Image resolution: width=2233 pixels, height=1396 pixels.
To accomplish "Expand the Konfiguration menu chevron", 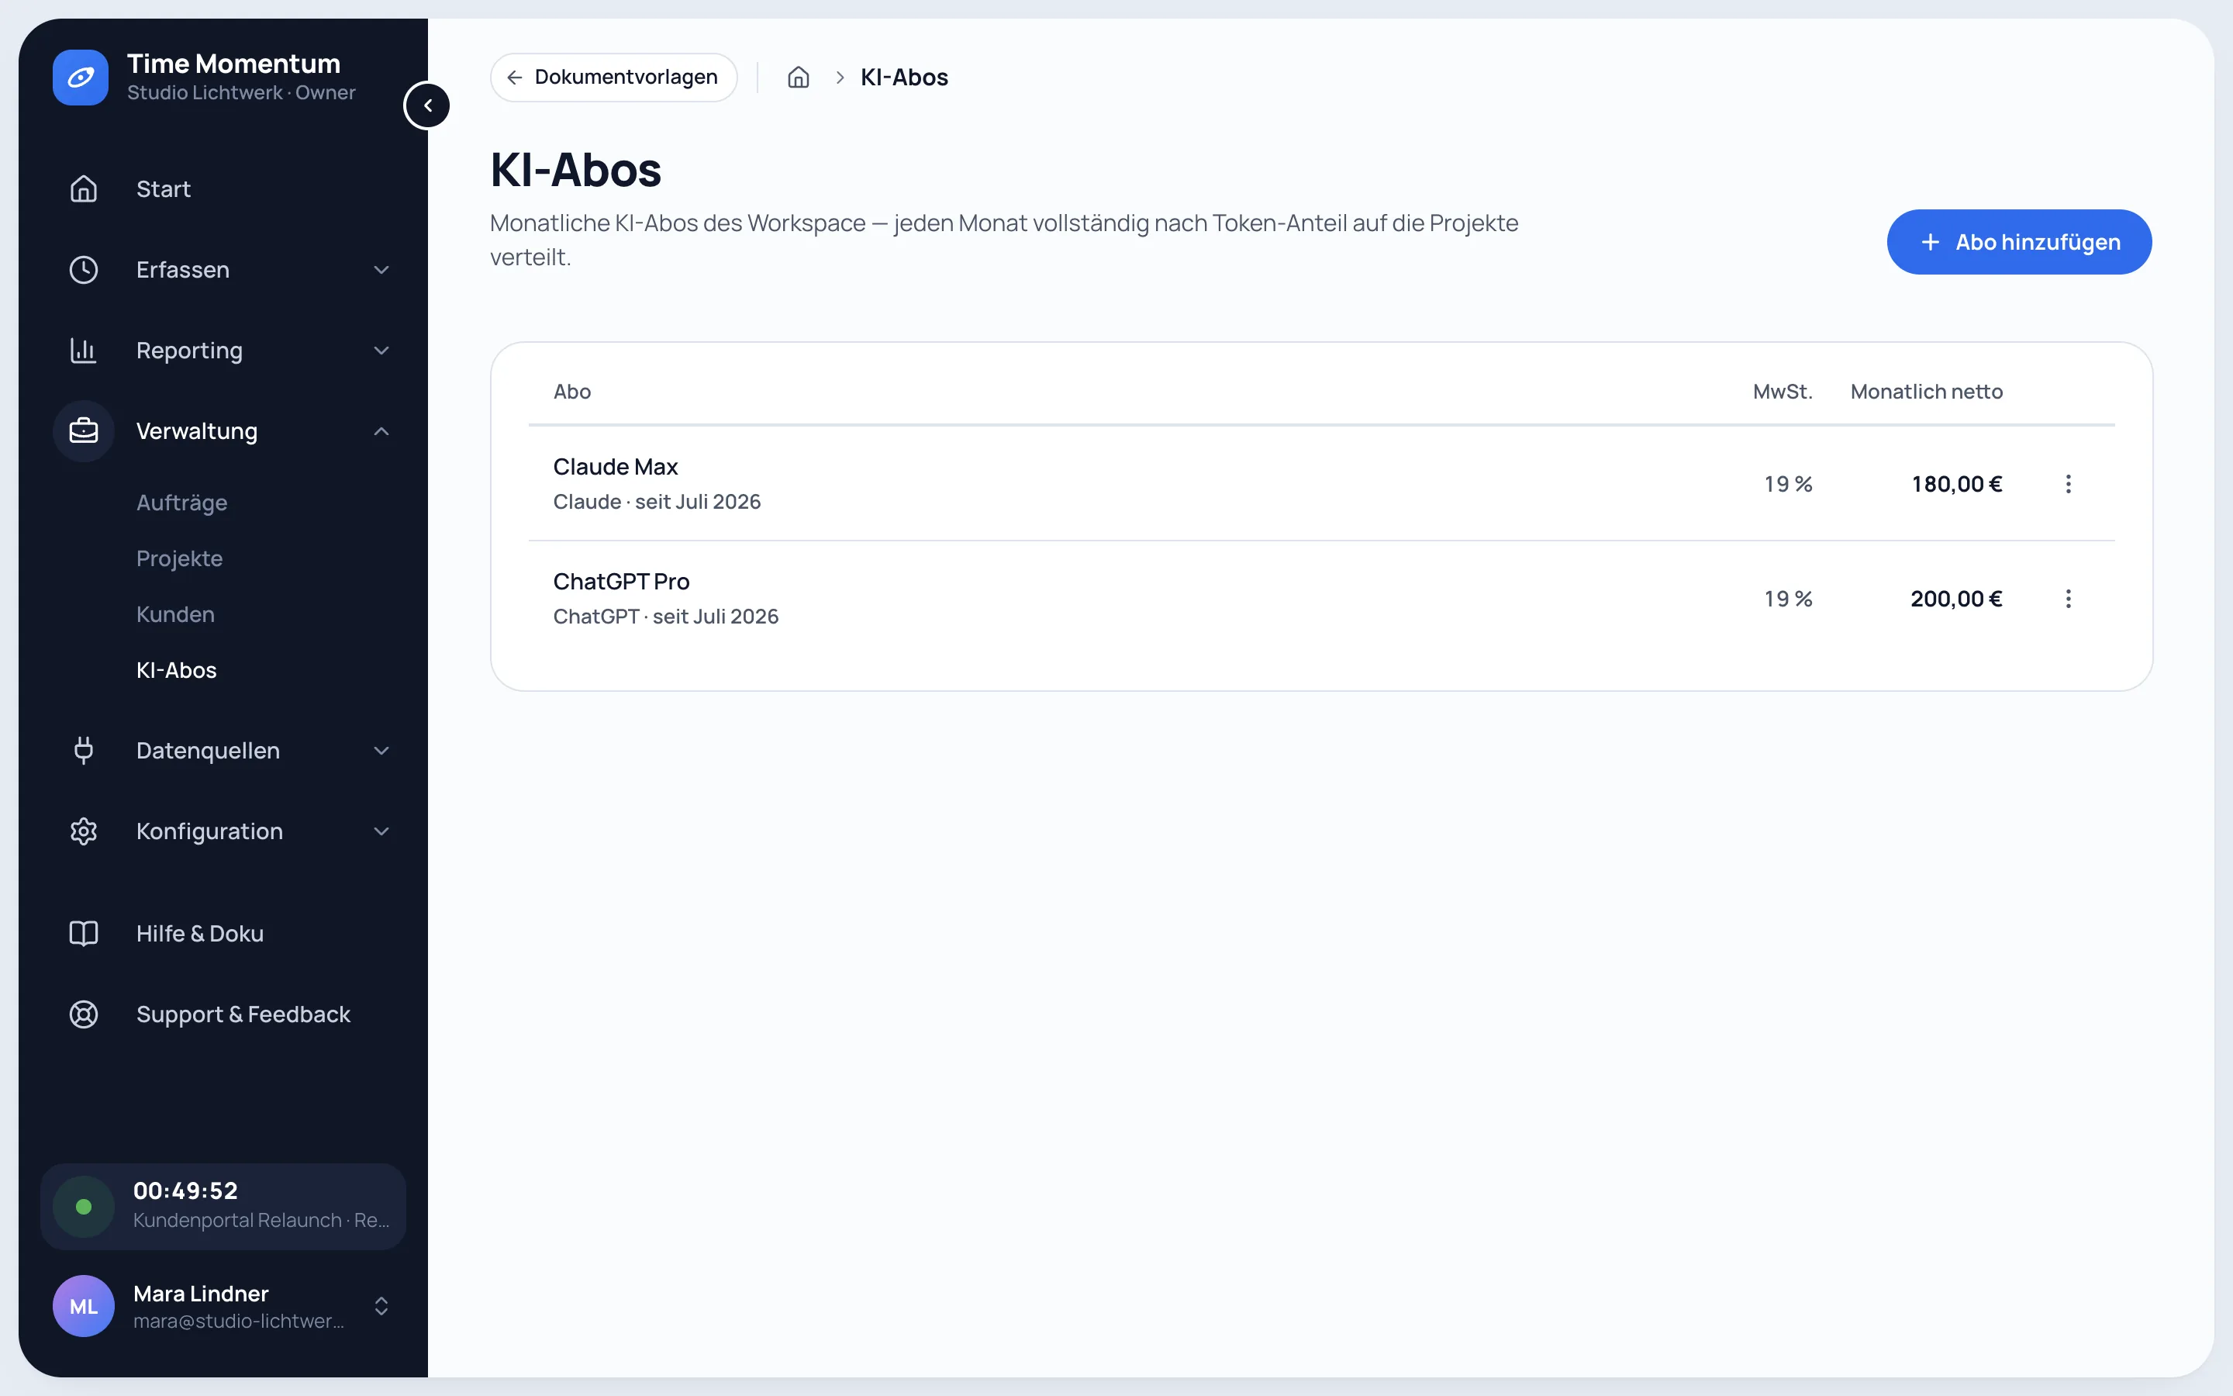I will (x=381, y=831).
